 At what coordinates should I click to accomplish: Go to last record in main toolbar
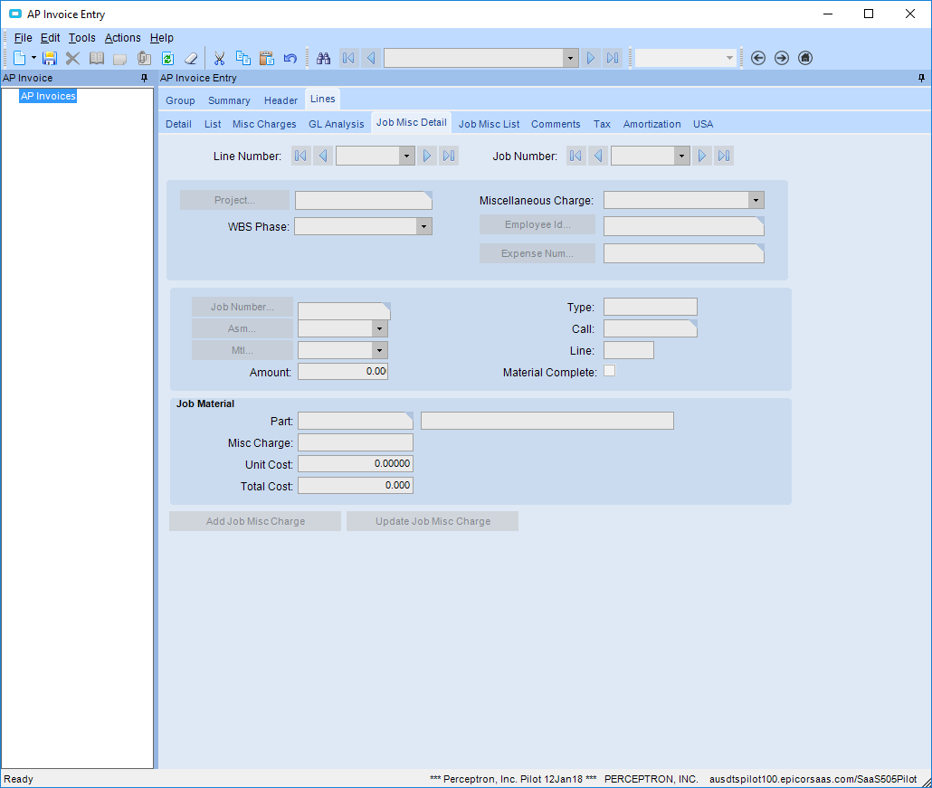pyautogui.click(x=613, y=58)
